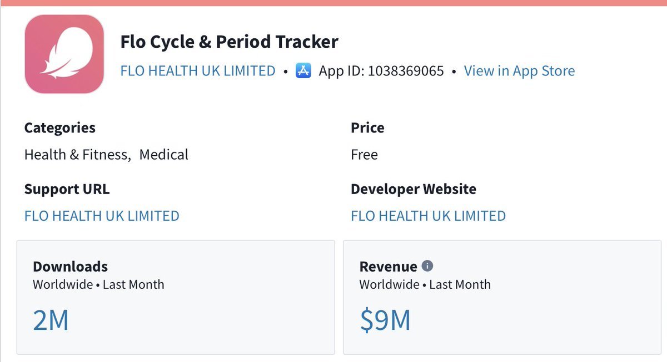The height and width of the screenshot is (362, 667).
Task: Click the blue App Store icon
Action: [x=303, y=71]
